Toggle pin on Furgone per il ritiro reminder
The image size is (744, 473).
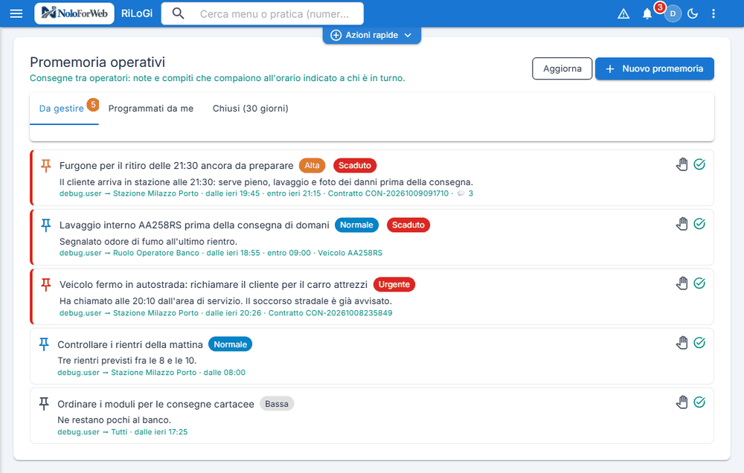pyautogui.click(x=45, y=166)
